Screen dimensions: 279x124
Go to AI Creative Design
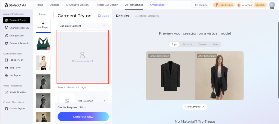click(77, 5)
